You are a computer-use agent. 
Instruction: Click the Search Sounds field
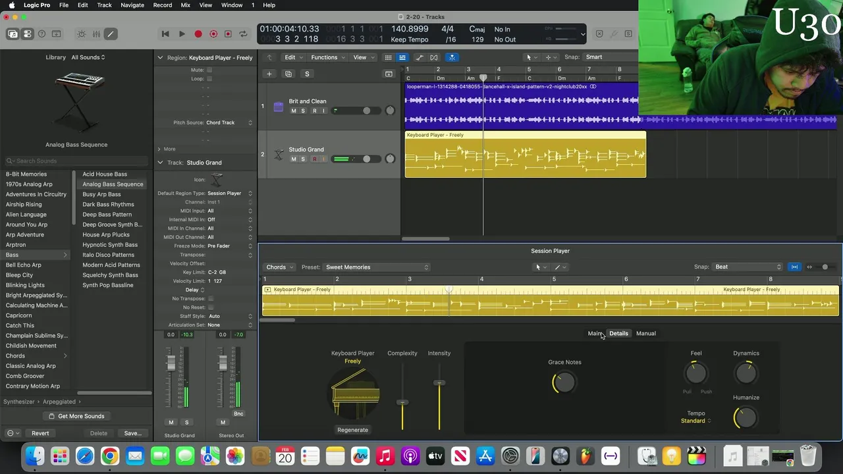pyautogui.click(x=76, y=161)
